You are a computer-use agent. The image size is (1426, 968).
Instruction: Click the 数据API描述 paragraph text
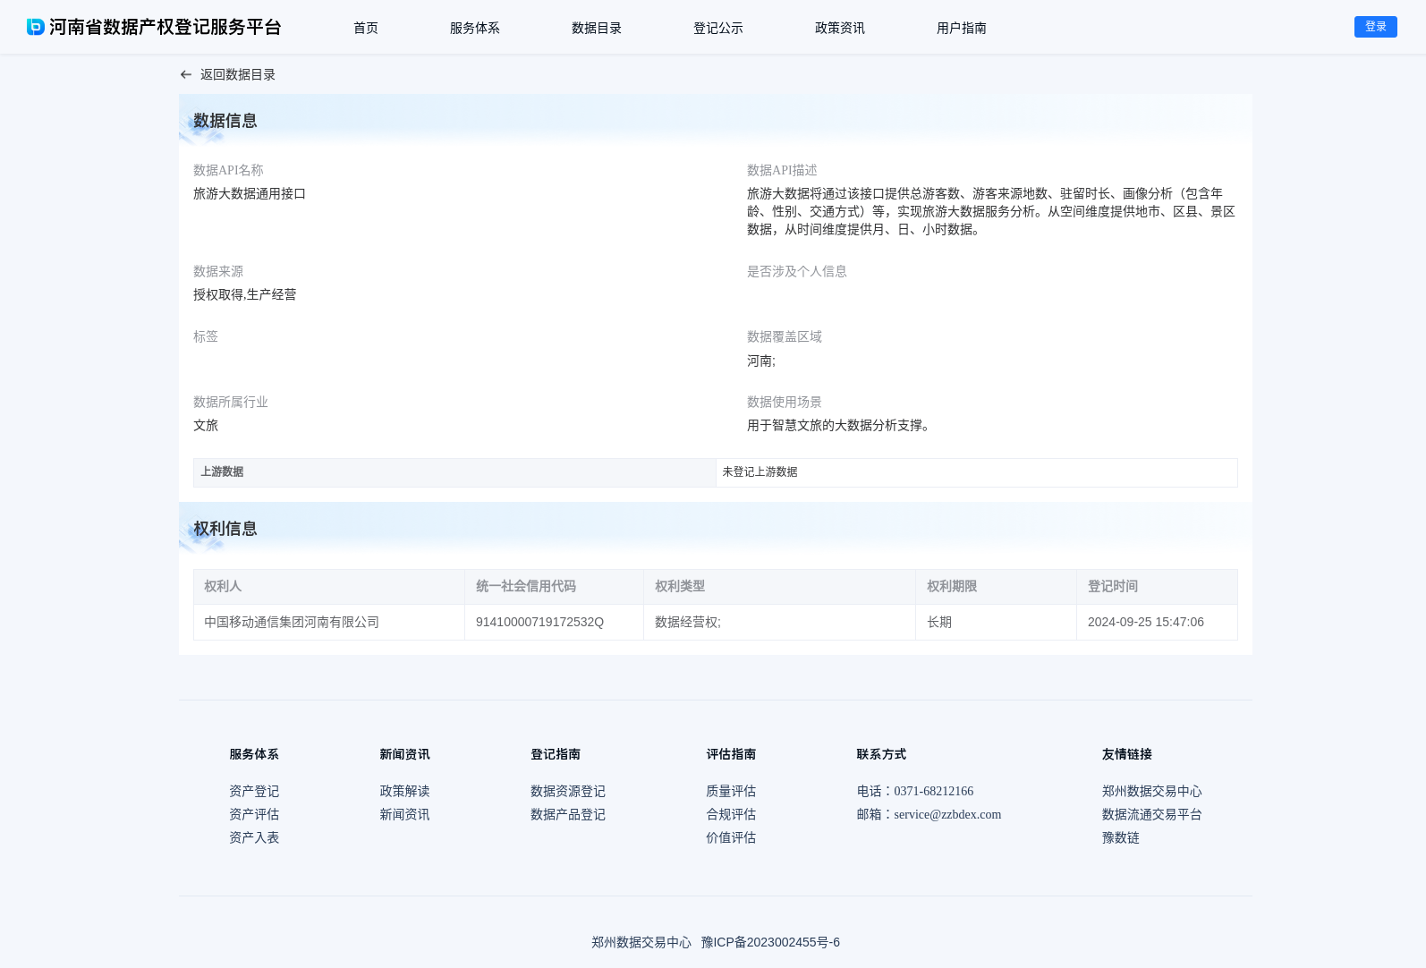pyautogui.click(x=991, y=211)
